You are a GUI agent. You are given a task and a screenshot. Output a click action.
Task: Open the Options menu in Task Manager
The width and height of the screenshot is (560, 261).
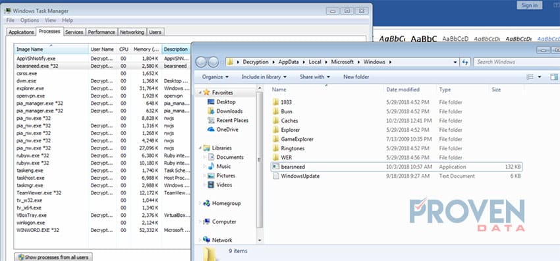point(30,20)
